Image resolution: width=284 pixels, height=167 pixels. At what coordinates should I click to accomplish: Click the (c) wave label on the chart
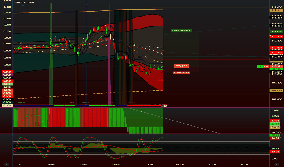pos(149,82)
